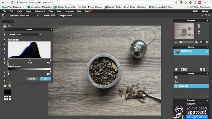The width and height of the screenshot is (212, 119).
Task: Click GET 100 FREE VECTORS ad button
Action: tap(197, 117)
